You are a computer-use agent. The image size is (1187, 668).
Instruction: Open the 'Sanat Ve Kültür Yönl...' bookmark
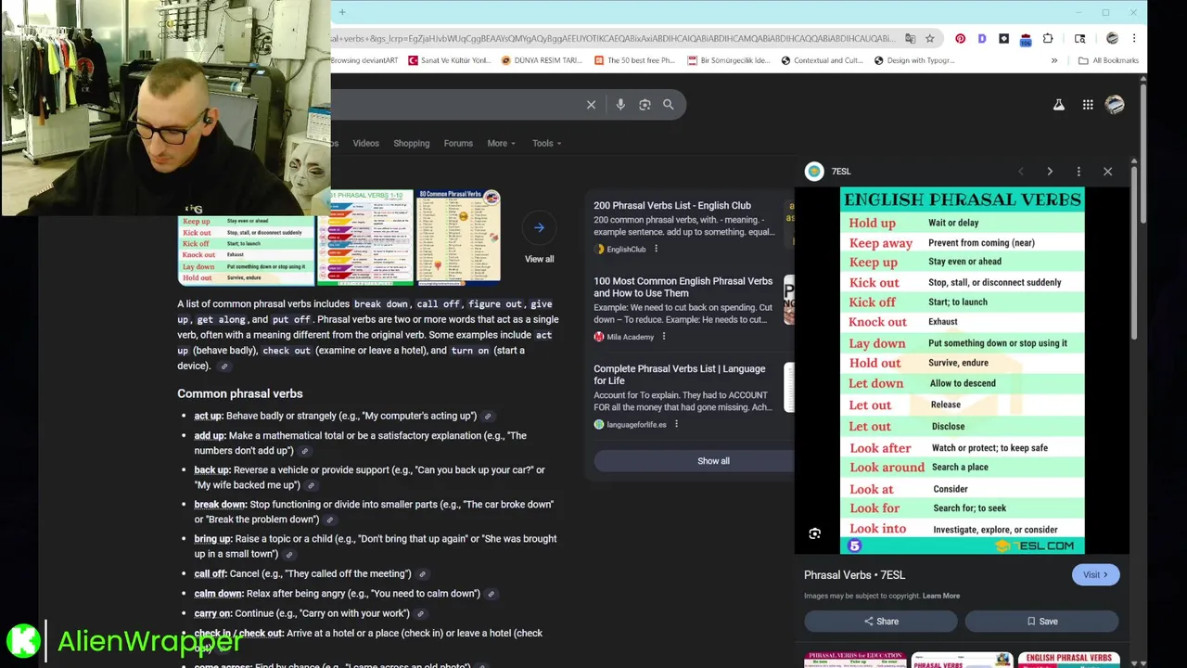point(448,60)
